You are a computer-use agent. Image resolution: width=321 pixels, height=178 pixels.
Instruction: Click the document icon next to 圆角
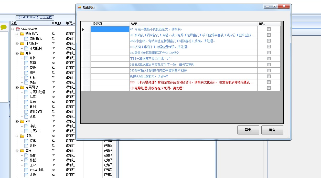click(26, 72)
